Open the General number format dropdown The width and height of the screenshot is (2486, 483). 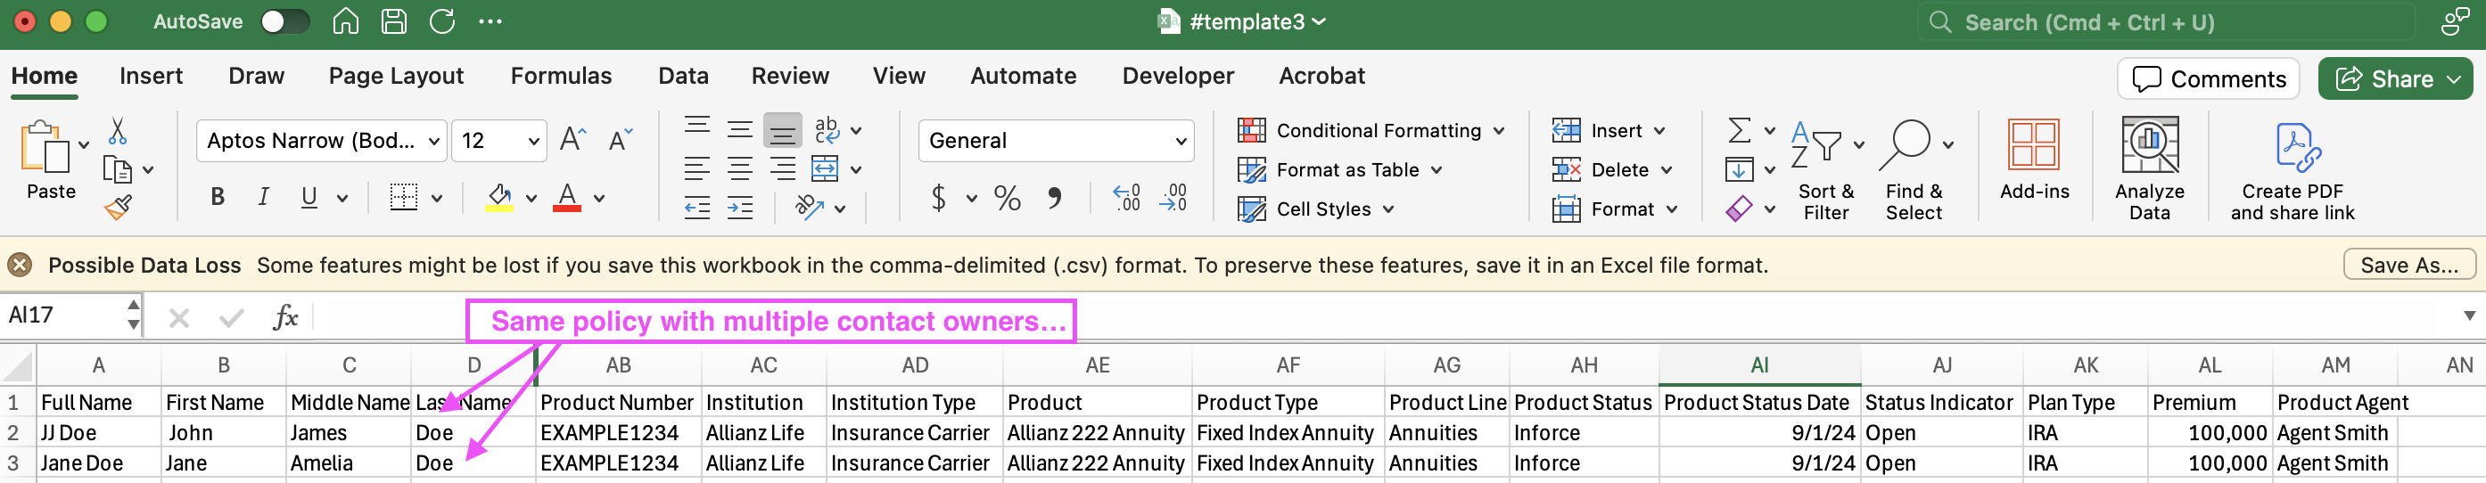tap(1181, 142)
